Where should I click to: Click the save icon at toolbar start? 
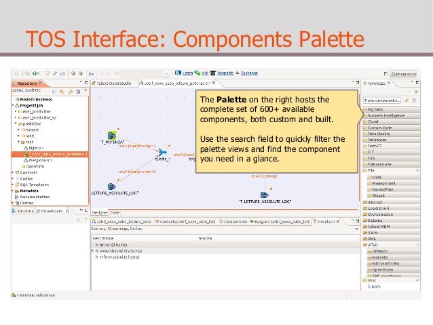coord(17,73)
